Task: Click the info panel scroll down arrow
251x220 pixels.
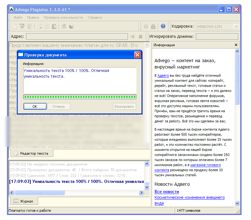Action: pos(237,204)
